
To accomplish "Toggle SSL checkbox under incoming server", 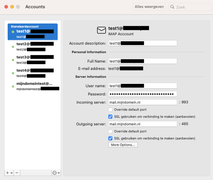I will [x=110, y=117].
